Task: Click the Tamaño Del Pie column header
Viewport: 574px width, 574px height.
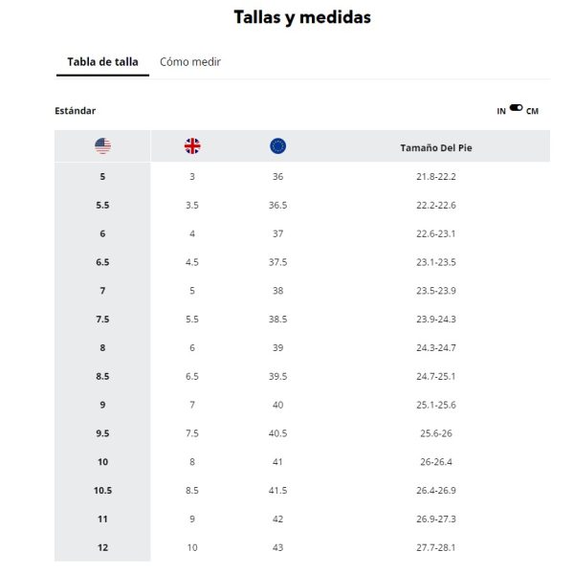Action: (x=436, y=148)
